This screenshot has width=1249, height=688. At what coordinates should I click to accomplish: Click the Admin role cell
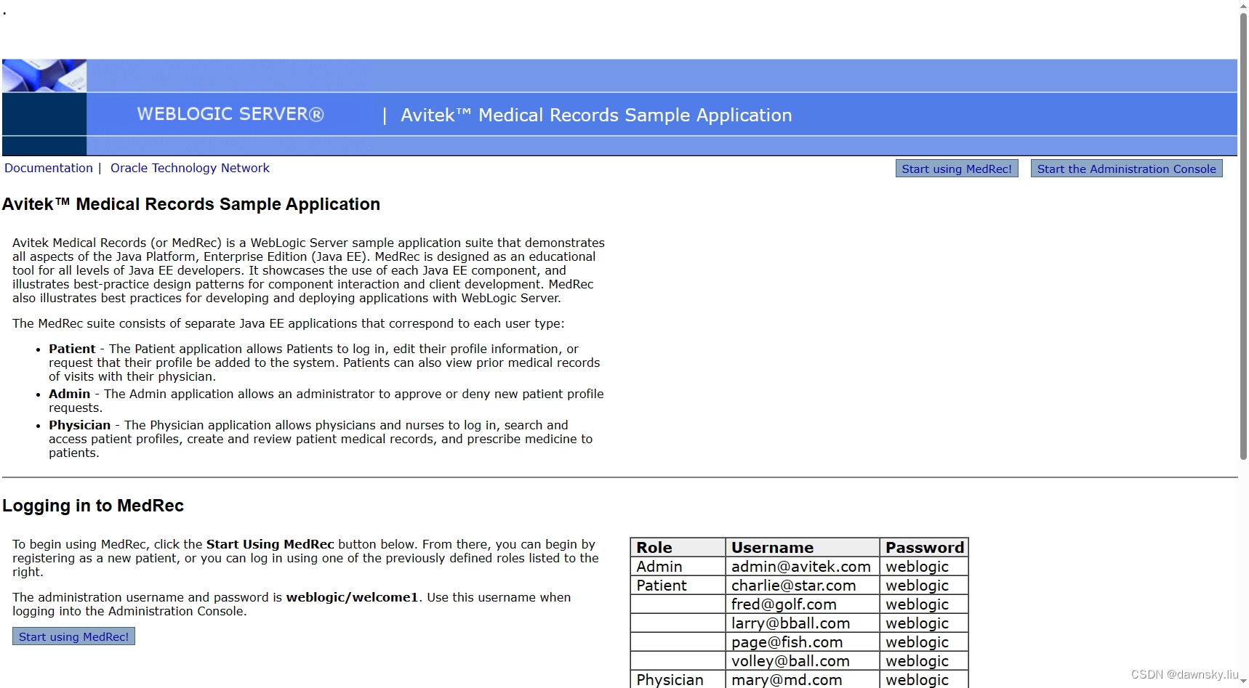tap(678, 567)
